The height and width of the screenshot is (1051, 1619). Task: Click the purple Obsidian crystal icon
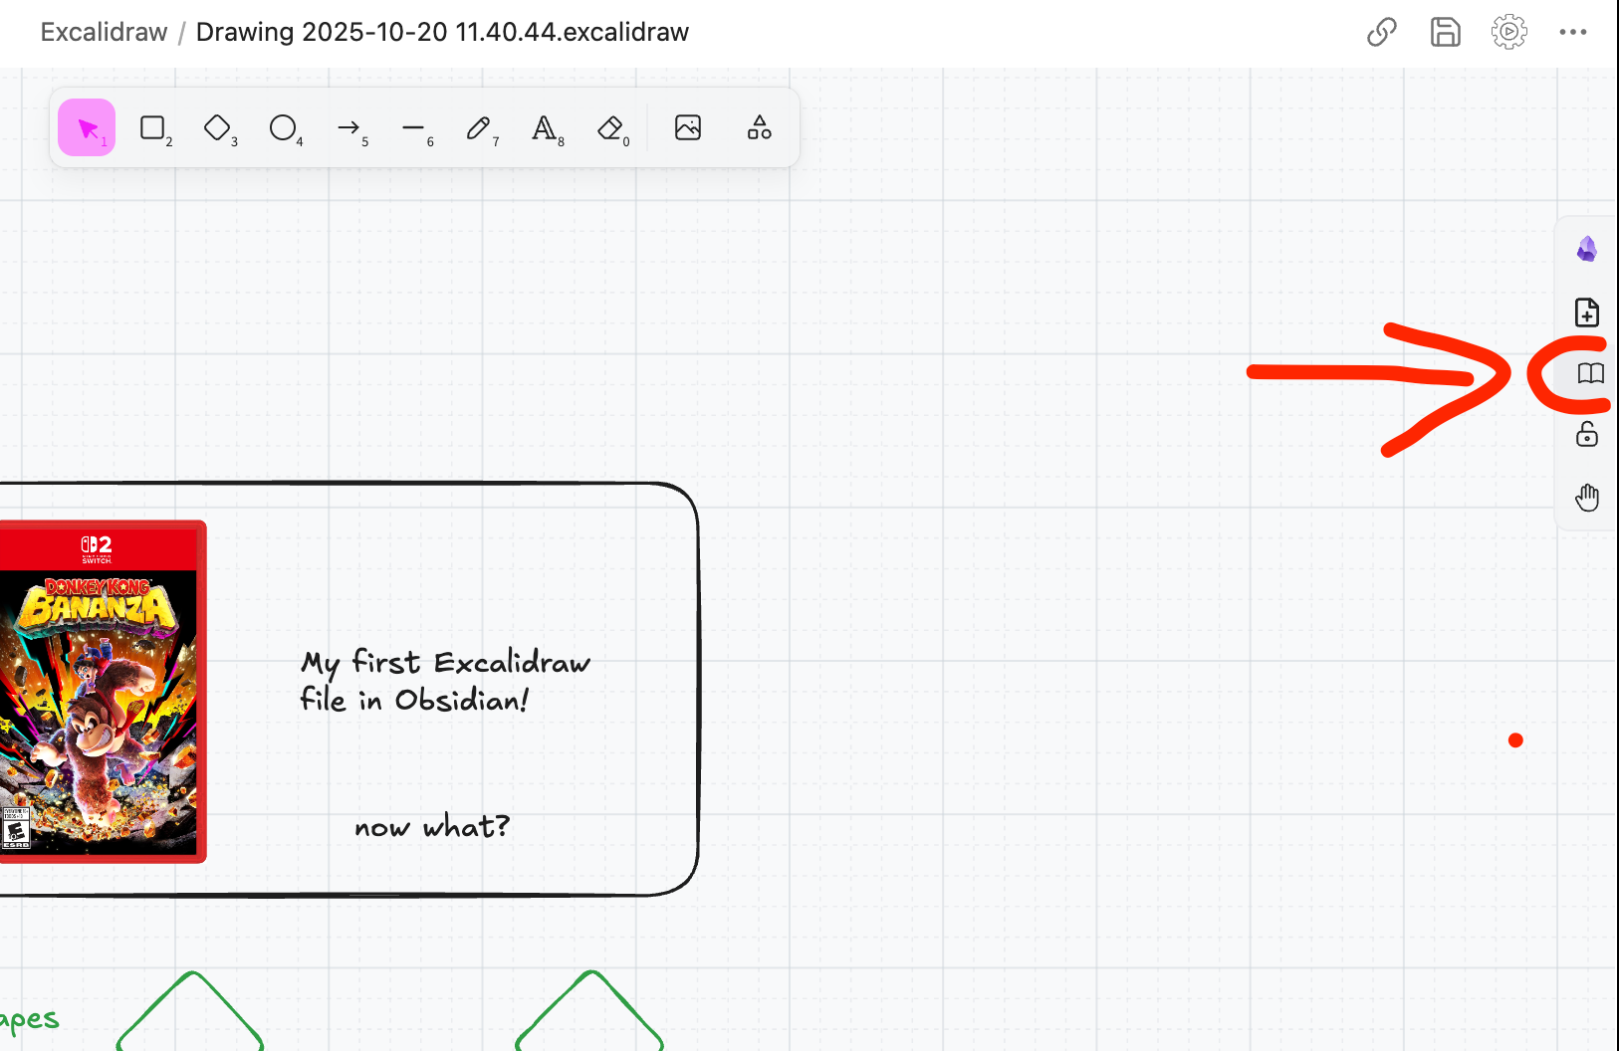pos(1587,249)
